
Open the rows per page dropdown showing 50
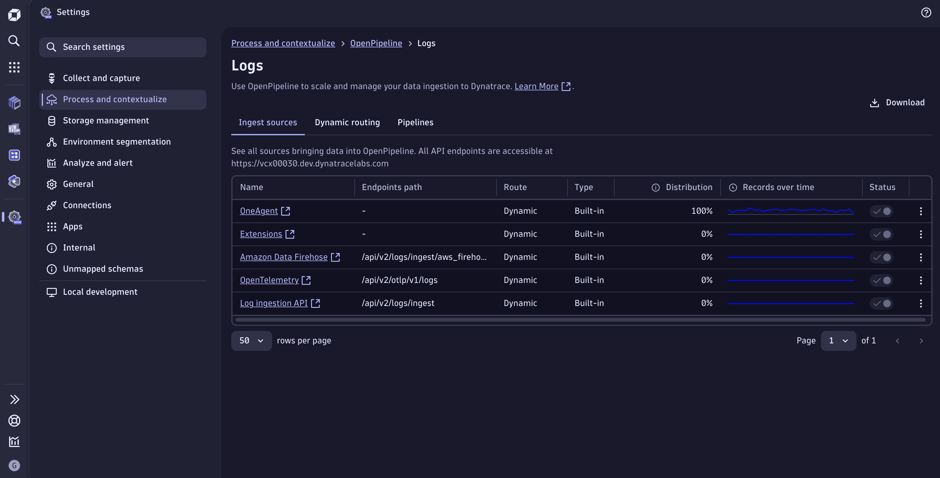251,341
